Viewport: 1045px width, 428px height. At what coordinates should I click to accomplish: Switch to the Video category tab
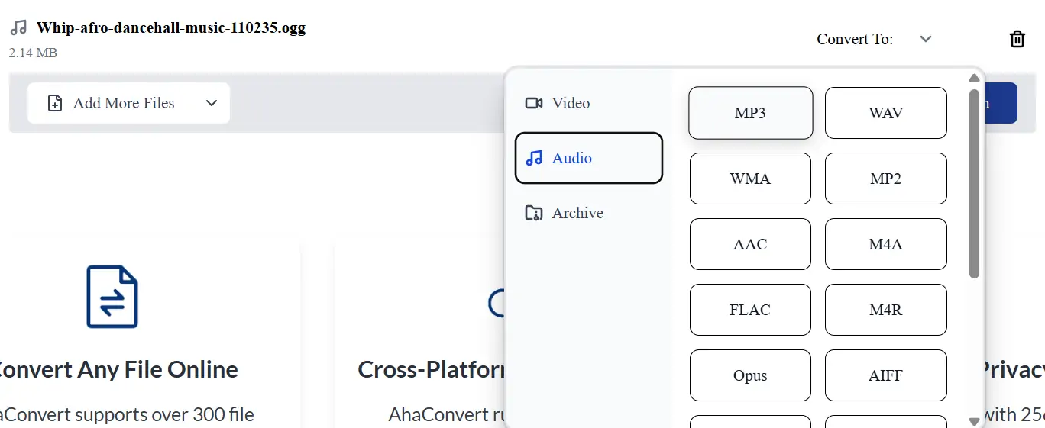pos(570,103)
